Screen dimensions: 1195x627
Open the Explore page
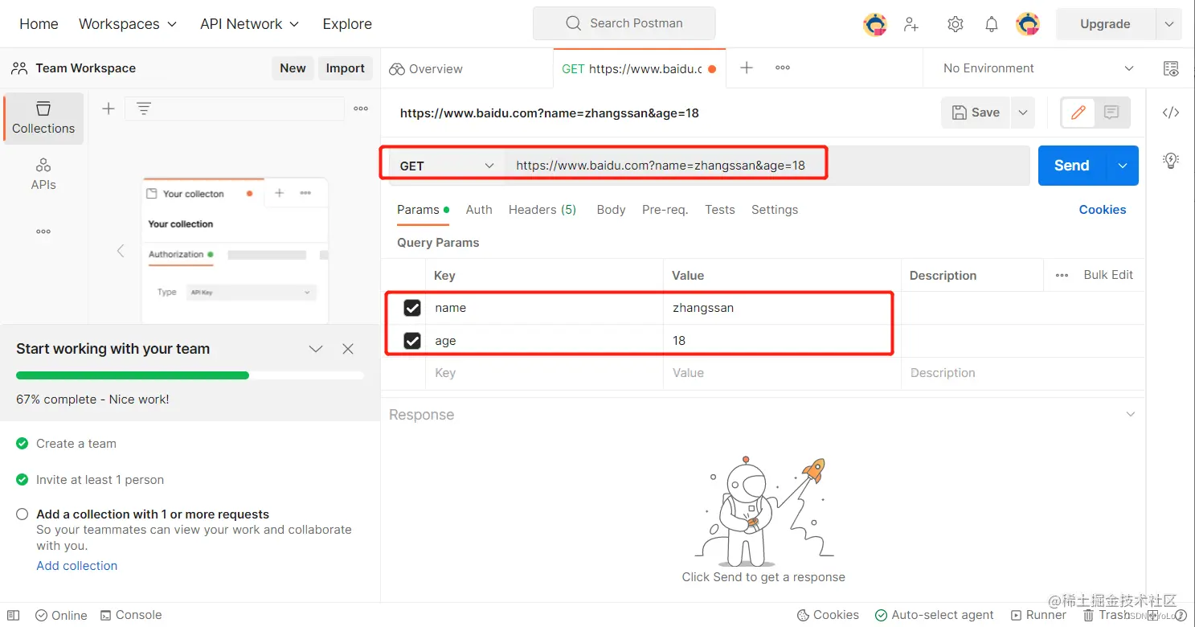pos(347,24)
